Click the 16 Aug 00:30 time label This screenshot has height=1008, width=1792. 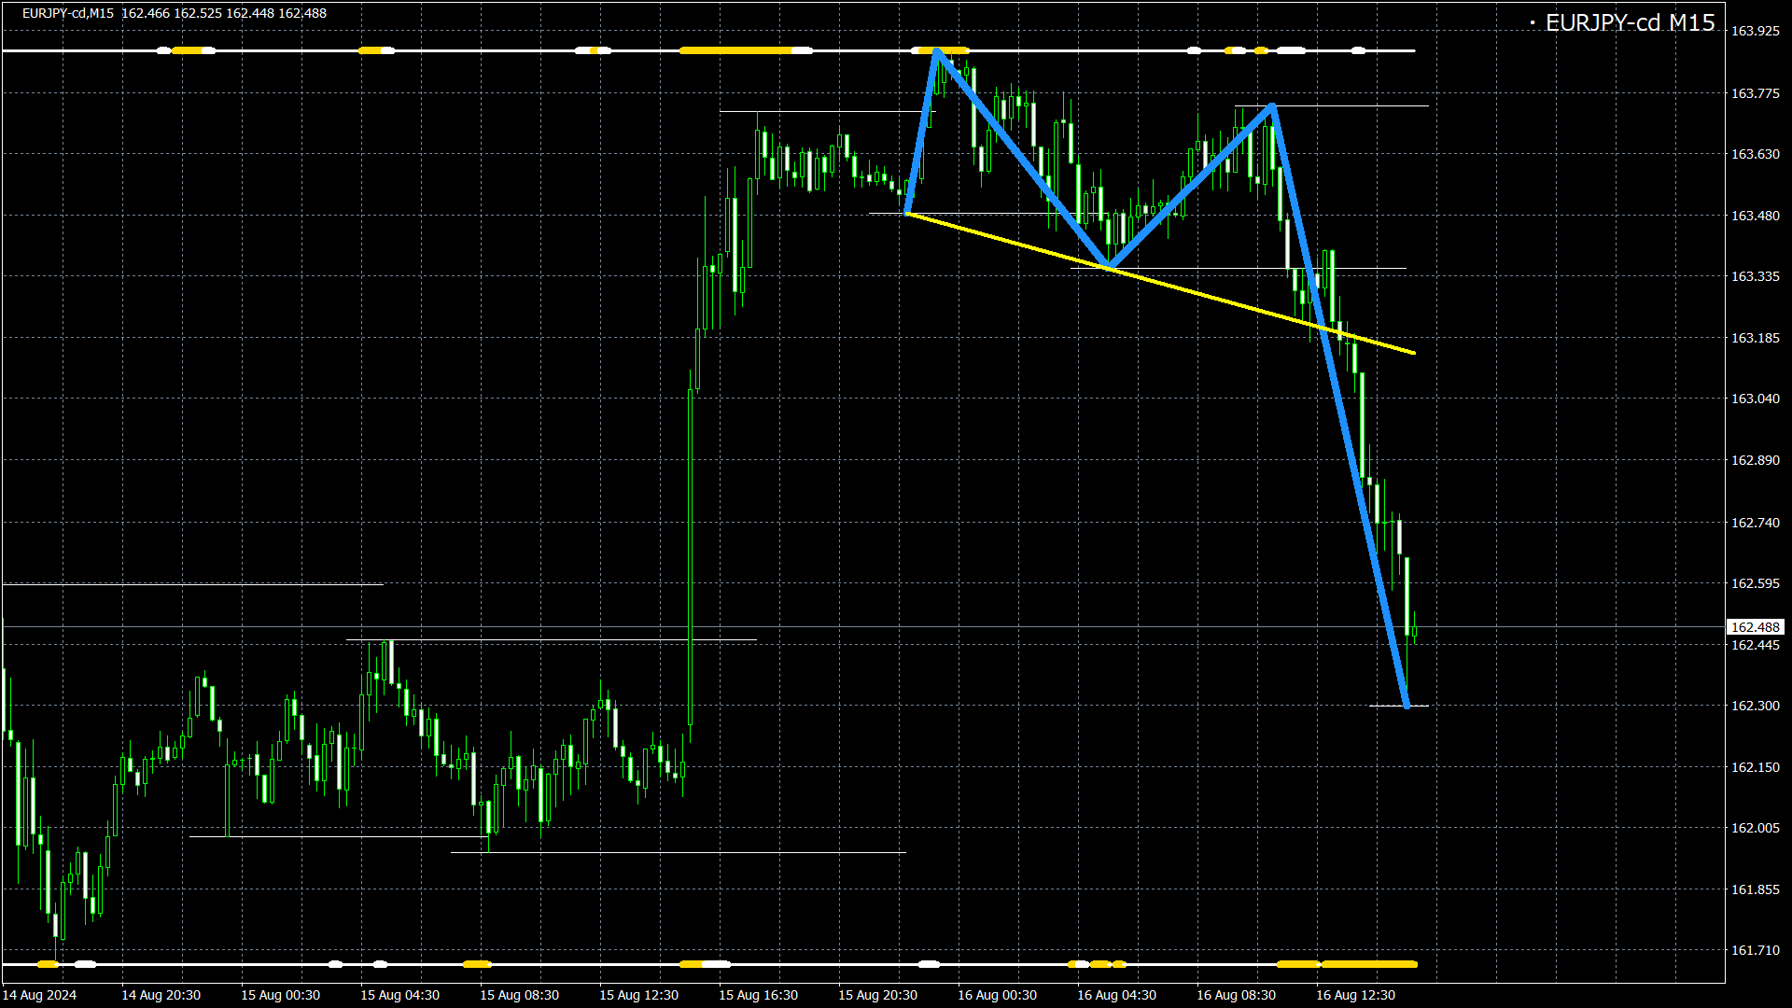click(997, 995)
